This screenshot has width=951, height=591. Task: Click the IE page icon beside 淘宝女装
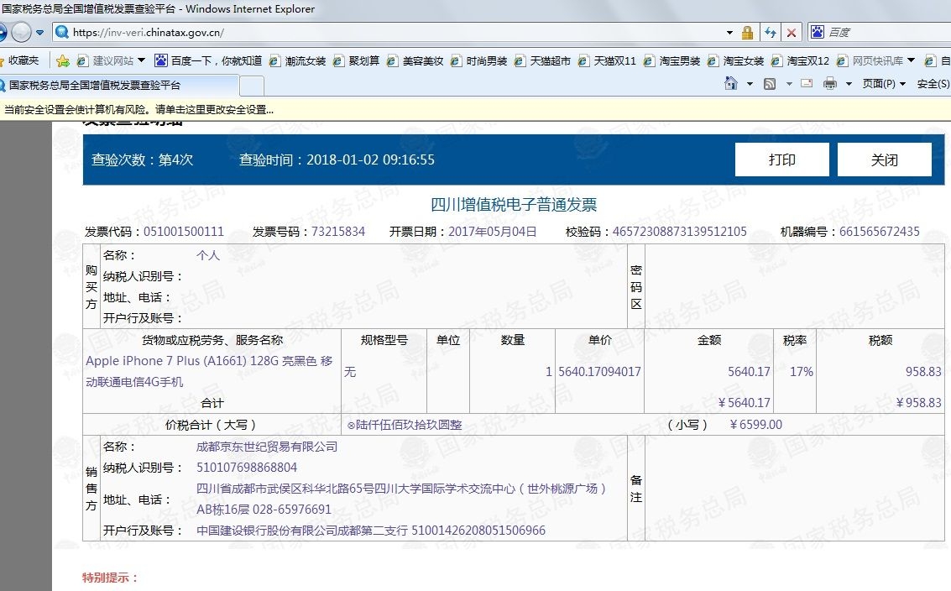pyautogui.click(x=713, y=60)
